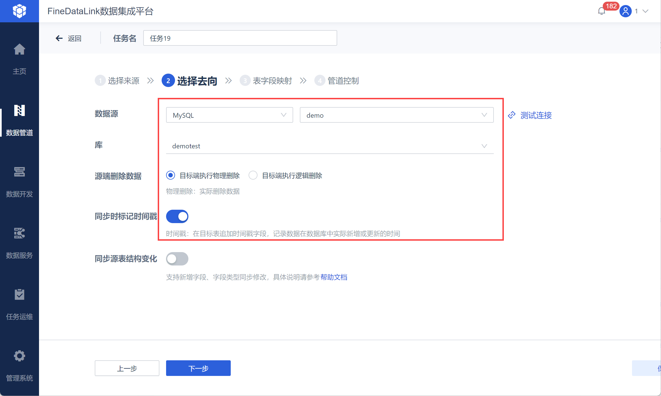Viewport: 661px width, 396px height.
Task: Open the demotest database dropdown
Action: (x=329, y=146)
